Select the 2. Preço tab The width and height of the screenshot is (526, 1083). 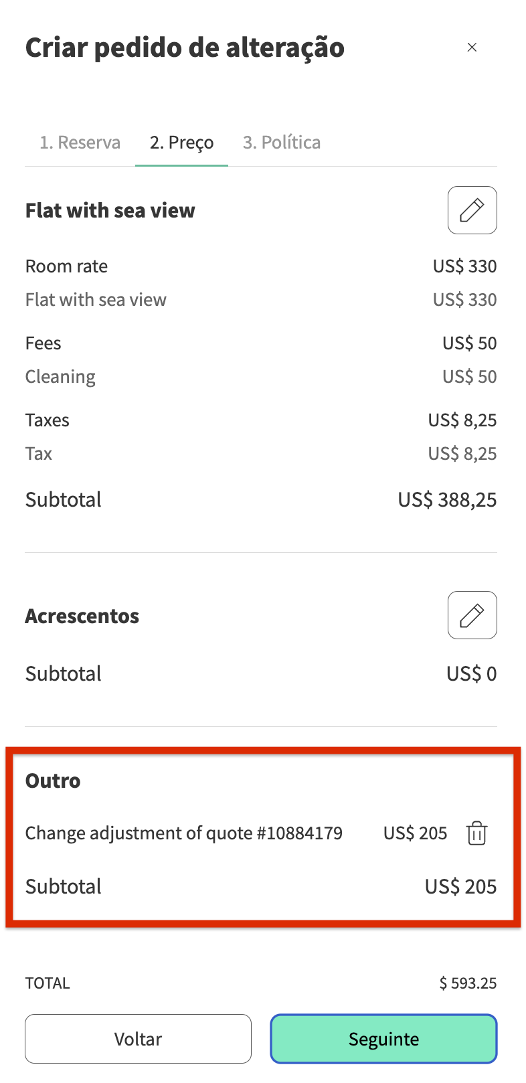tap(181, 143)
